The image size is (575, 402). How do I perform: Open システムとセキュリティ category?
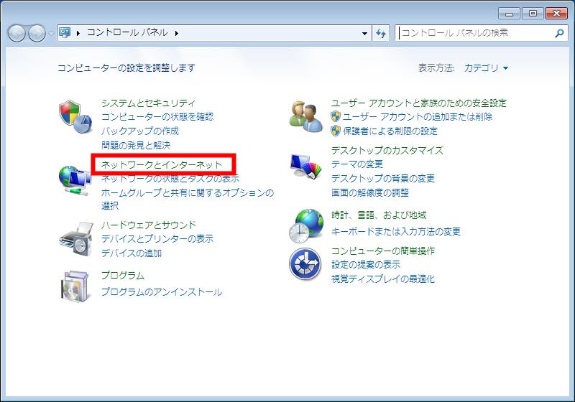pyautogui.click(x=148, y=103)
